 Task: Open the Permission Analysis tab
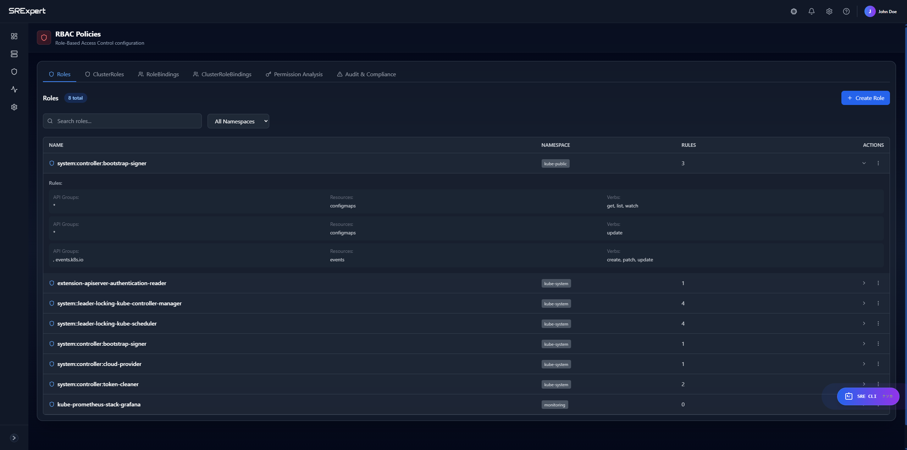pyautogui.click(x=294, y=74)
